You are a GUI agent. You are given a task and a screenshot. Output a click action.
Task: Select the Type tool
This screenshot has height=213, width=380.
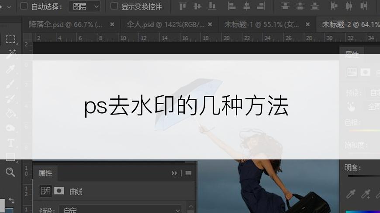[x=10, y=142]
